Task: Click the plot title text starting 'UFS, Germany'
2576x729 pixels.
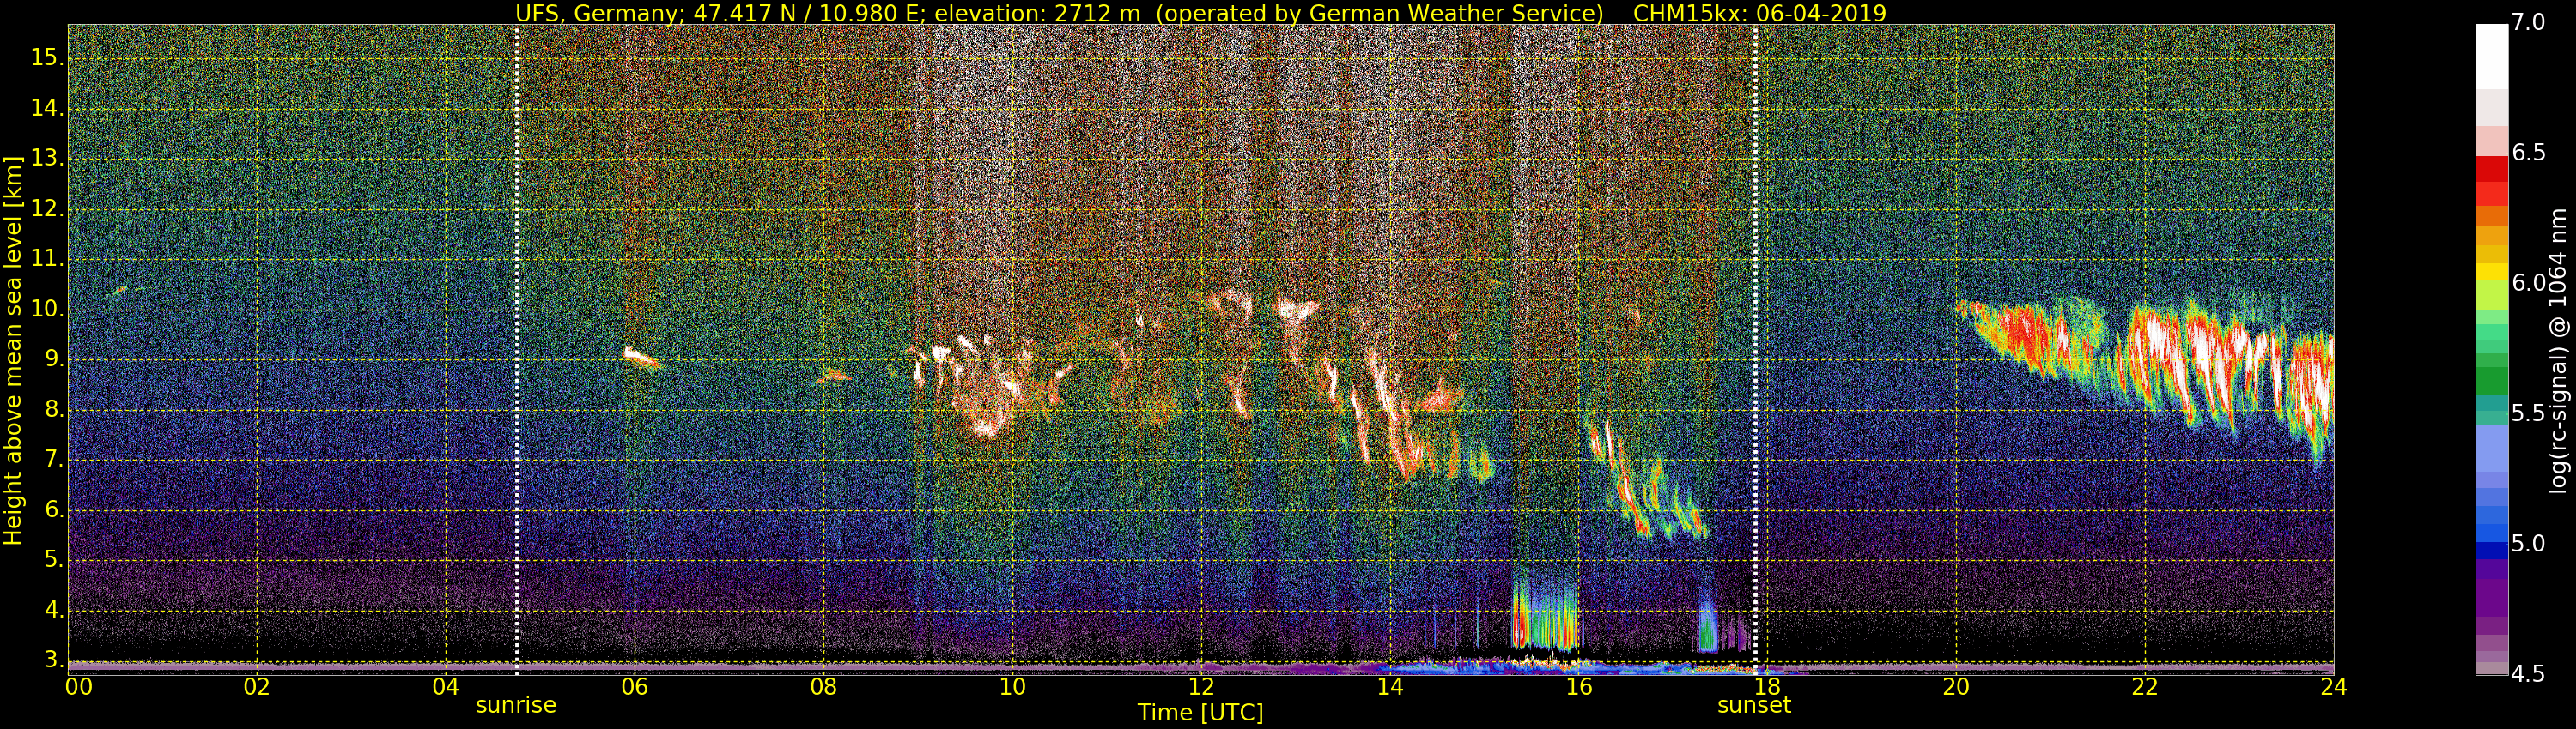Action: coord(1200,13)
